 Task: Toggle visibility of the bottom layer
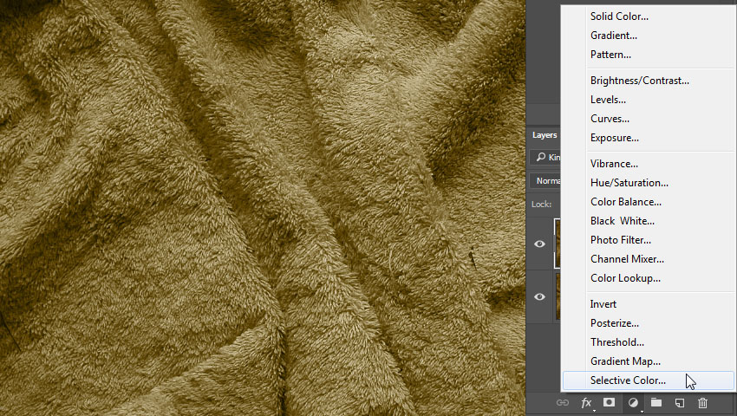(x=540, y=296)
